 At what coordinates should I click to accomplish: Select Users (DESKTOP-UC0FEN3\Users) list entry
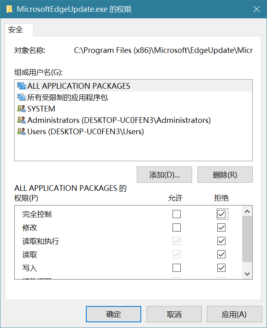pyautogui.click(x=85, y=131)
